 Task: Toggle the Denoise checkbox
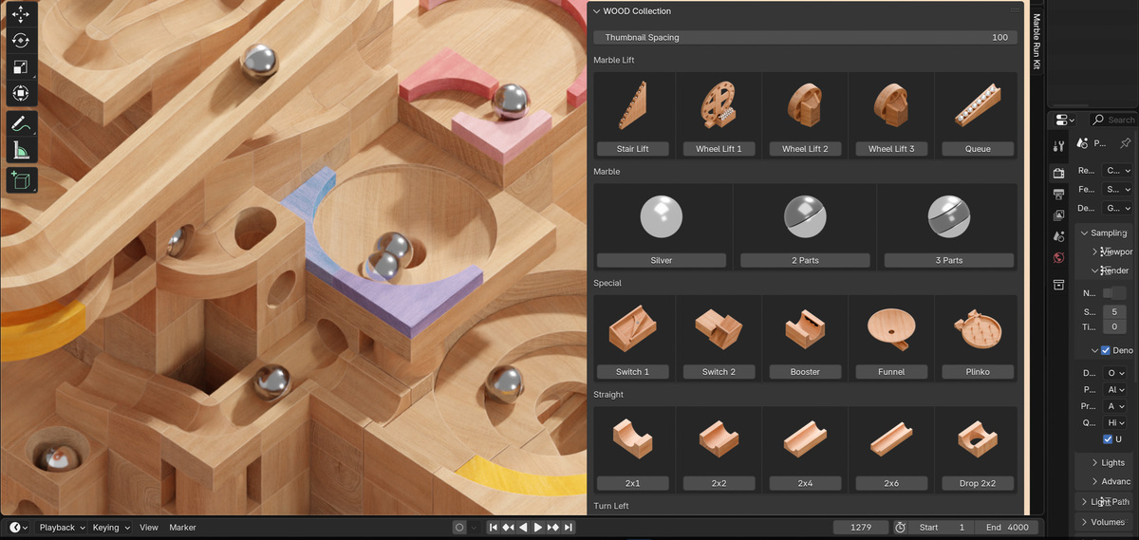(1106, 350)
